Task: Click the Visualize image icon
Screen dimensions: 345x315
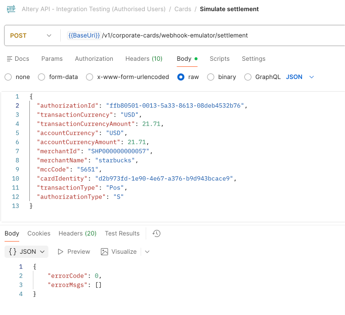Action: coord(104,252)
